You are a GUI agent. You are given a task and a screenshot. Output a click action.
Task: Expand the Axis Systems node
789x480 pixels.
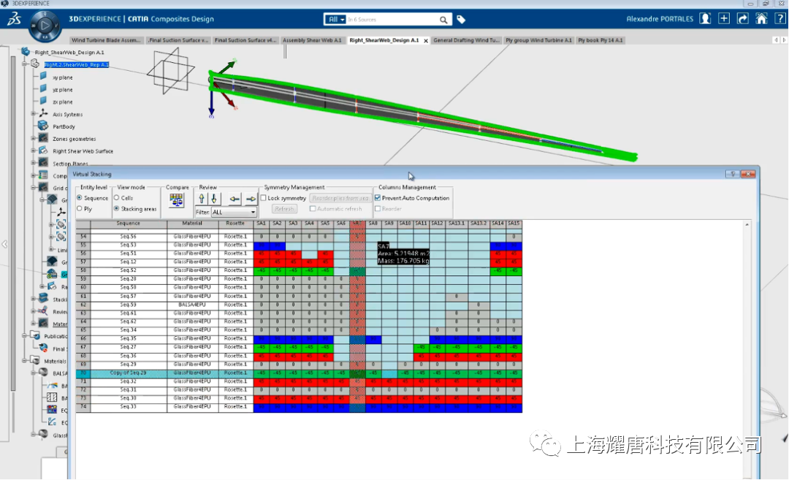[33, 114]
